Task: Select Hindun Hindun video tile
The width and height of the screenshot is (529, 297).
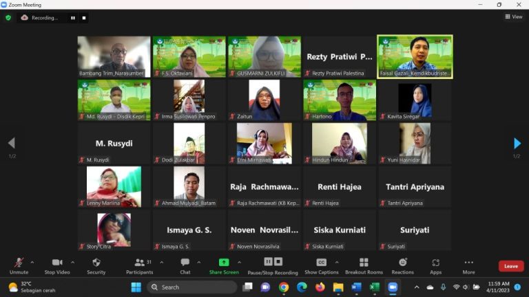Action: (x=340, y=144)
